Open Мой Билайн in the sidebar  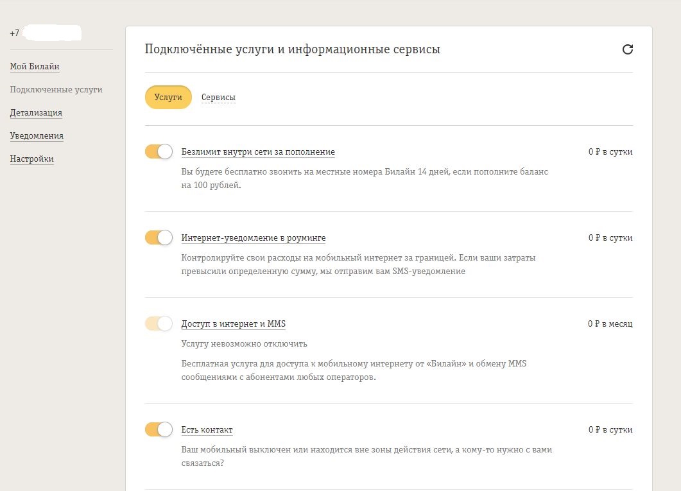tap(35, 67)
